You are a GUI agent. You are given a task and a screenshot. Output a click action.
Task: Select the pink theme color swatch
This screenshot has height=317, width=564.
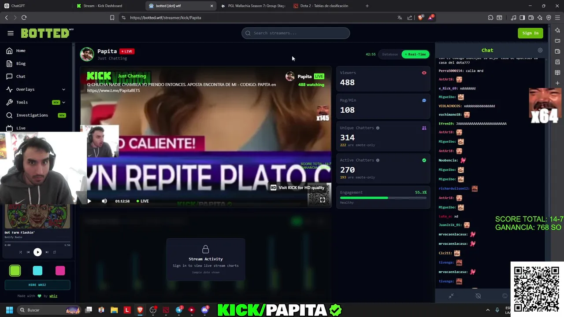(60, 271)
